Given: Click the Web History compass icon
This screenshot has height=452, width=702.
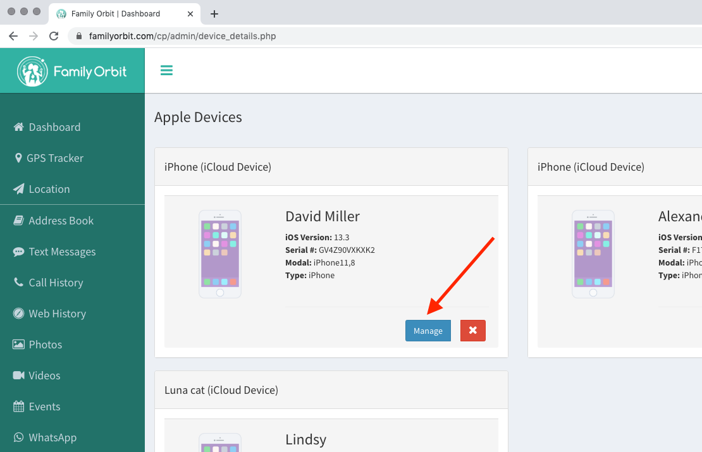Looking at the screenshot, I should point(18,314).
